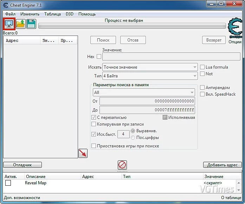The image size is (245, 204).
Task: Click the Значение input field
Action: pyautogui.click(x=171, y=56)
